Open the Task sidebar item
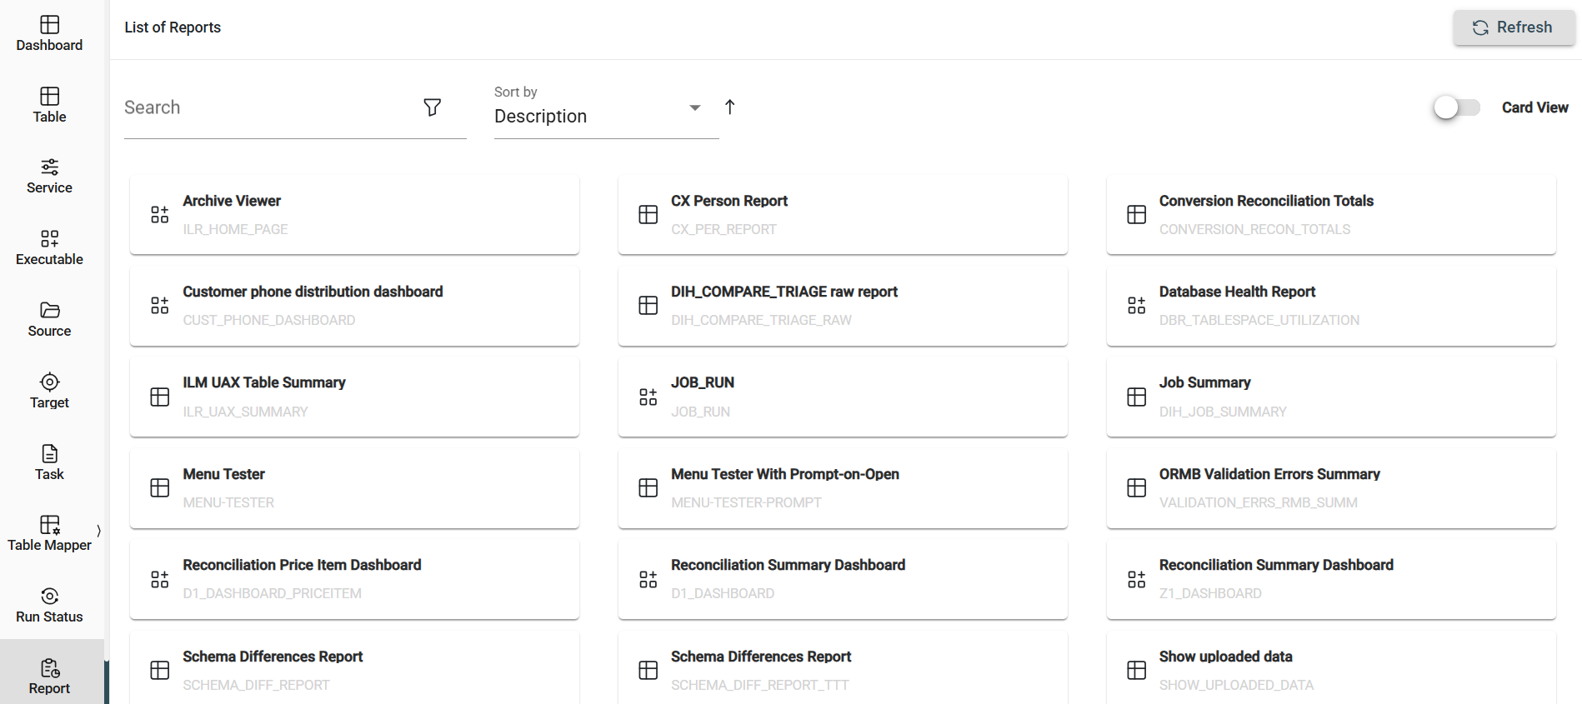Image resolution: width=1582 pixels, height=704 pixels. tap(49, 462)
